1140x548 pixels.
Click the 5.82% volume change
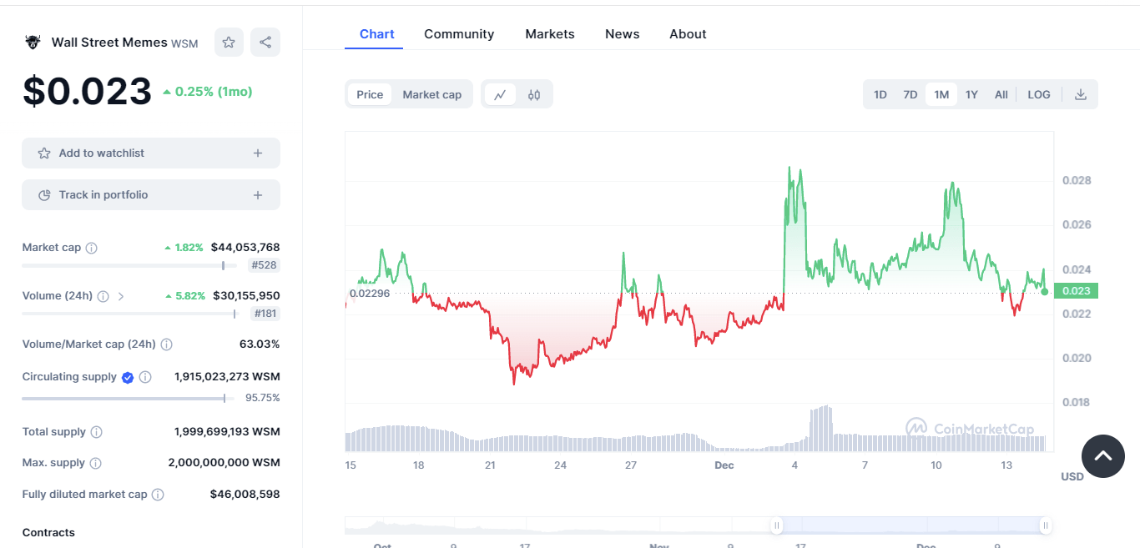pyautogui.click(x=184, y=296)
